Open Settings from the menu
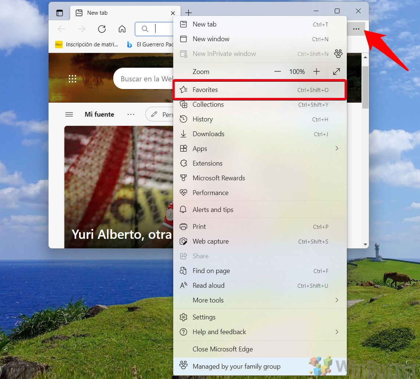This screenshot has height=379, width=420. (x=260, y=317)
